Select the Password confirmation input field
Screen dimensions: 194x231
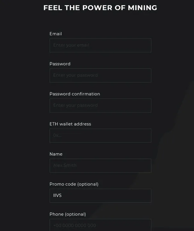(100, 106)
